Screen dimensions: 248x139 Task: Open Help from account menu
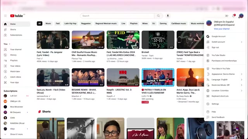pyautogui.click(x=225, y=112)
